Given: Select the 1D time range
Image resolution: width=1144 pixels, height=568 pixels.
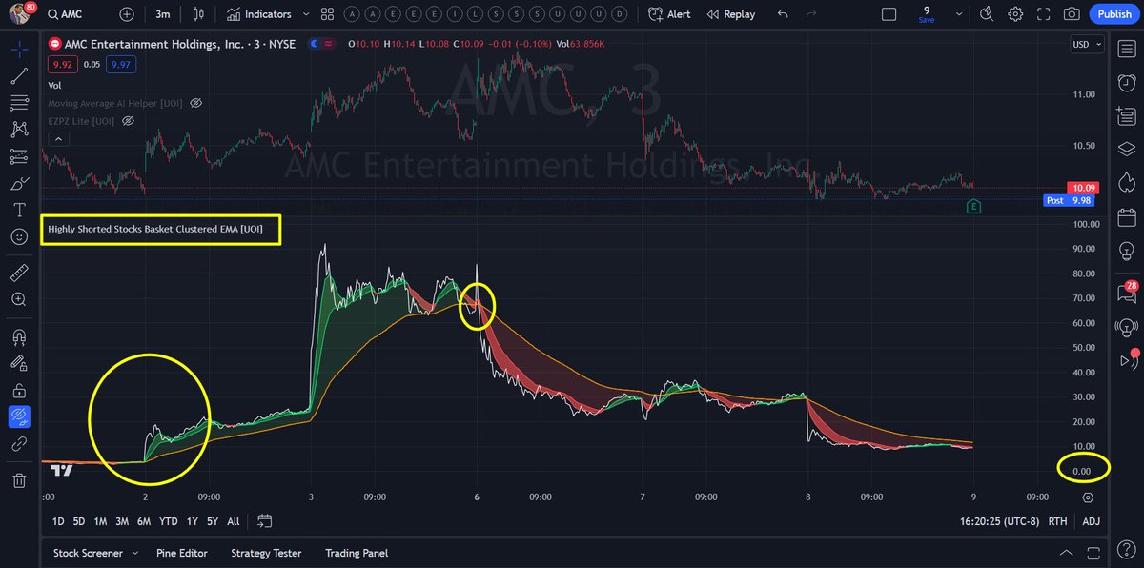Looking at the screenshot, I should (x=58, y=521).
